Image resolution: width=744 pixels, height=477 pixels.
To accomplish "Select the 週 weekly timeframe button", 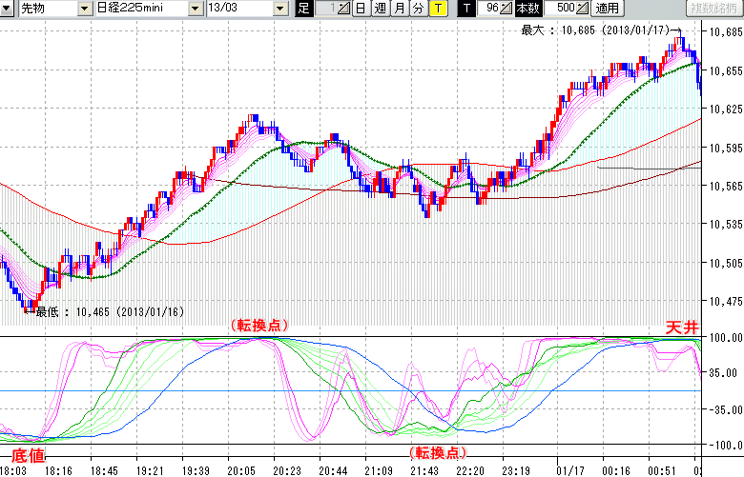I will (380, 9).
